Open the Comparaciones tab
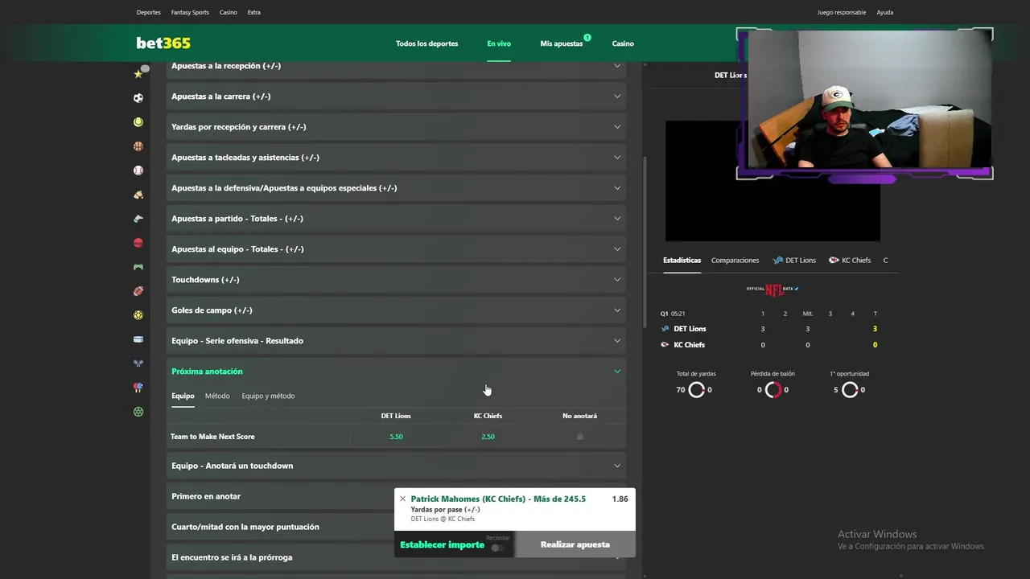The image size is (1030, 579). [x=735, y=261]
